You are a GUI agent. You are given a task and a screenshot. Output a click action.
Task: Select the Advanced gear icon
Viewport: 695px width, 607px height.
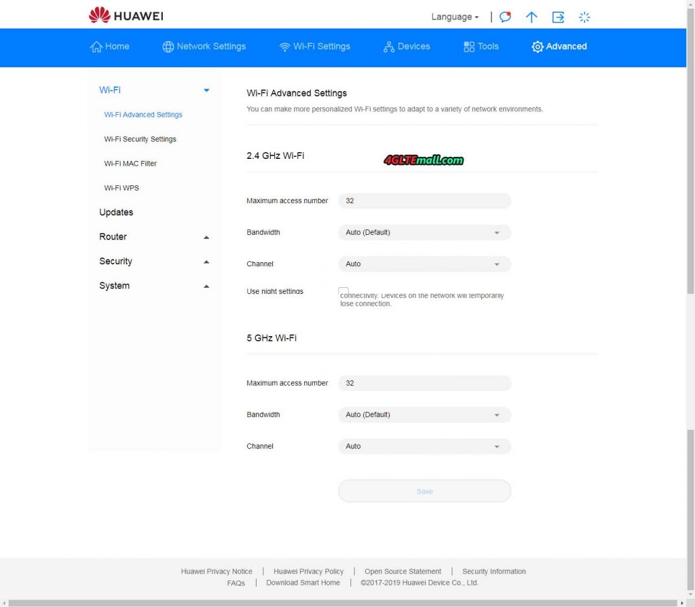point(536,46)
